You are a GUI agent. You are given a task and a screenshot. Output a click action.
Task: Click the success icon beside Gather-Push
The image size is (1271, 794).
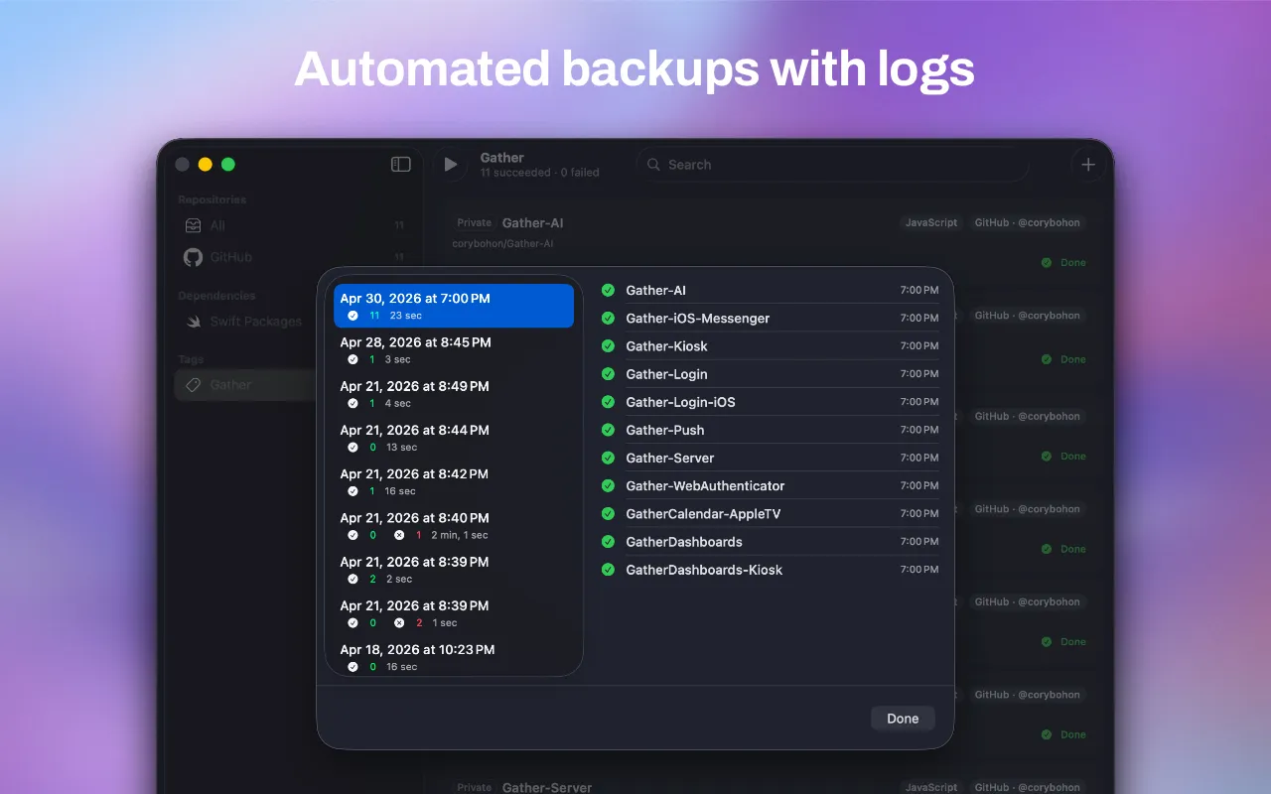point(608,430)
